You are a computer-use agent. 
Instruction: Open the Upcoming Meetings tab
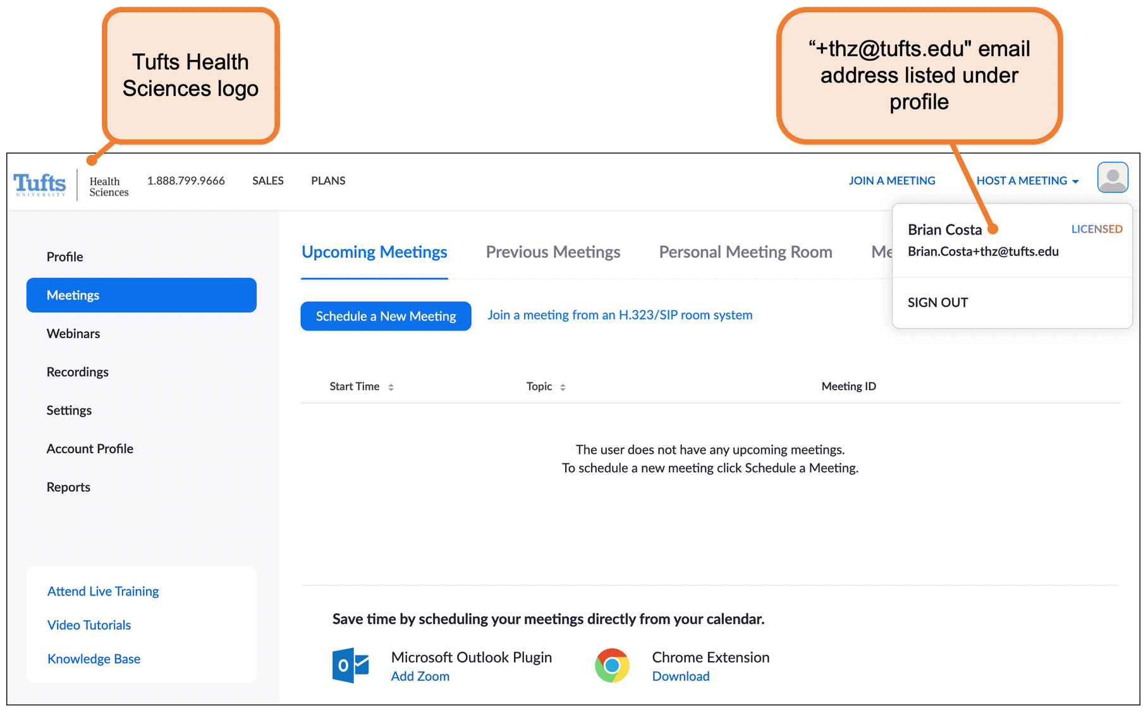374,252
